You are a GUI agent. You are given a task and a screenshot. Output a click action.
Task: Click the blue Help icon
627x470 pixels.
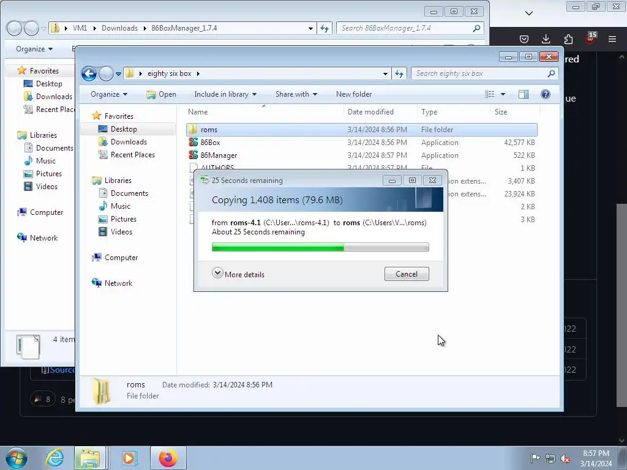[x=546, y=94]
